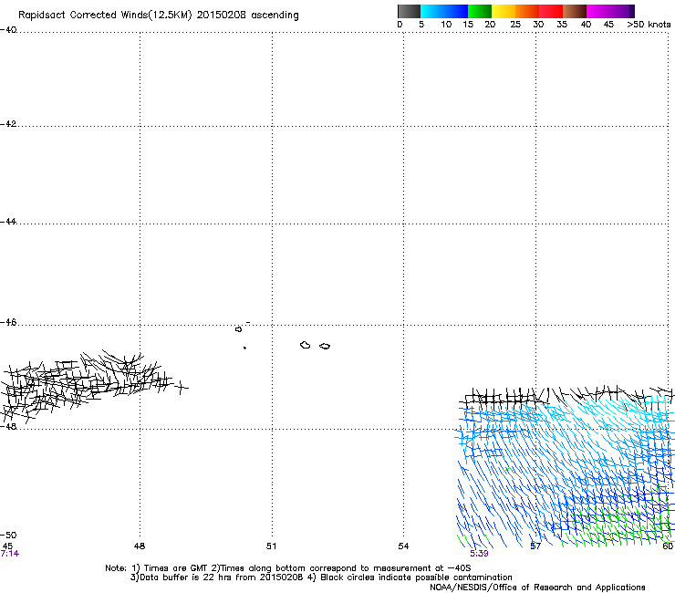Click the latitude label '-42'
Screen dimensions: 675x593
tap(8, 123)
